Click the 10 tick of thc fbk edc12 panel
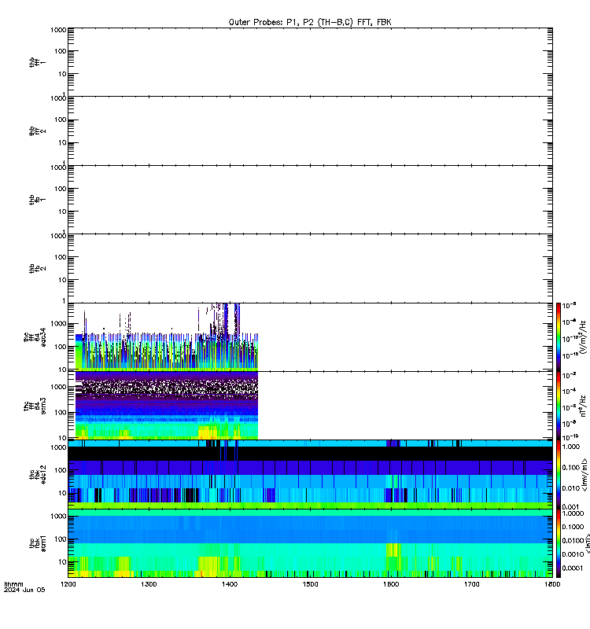 [x=62, y=493]
